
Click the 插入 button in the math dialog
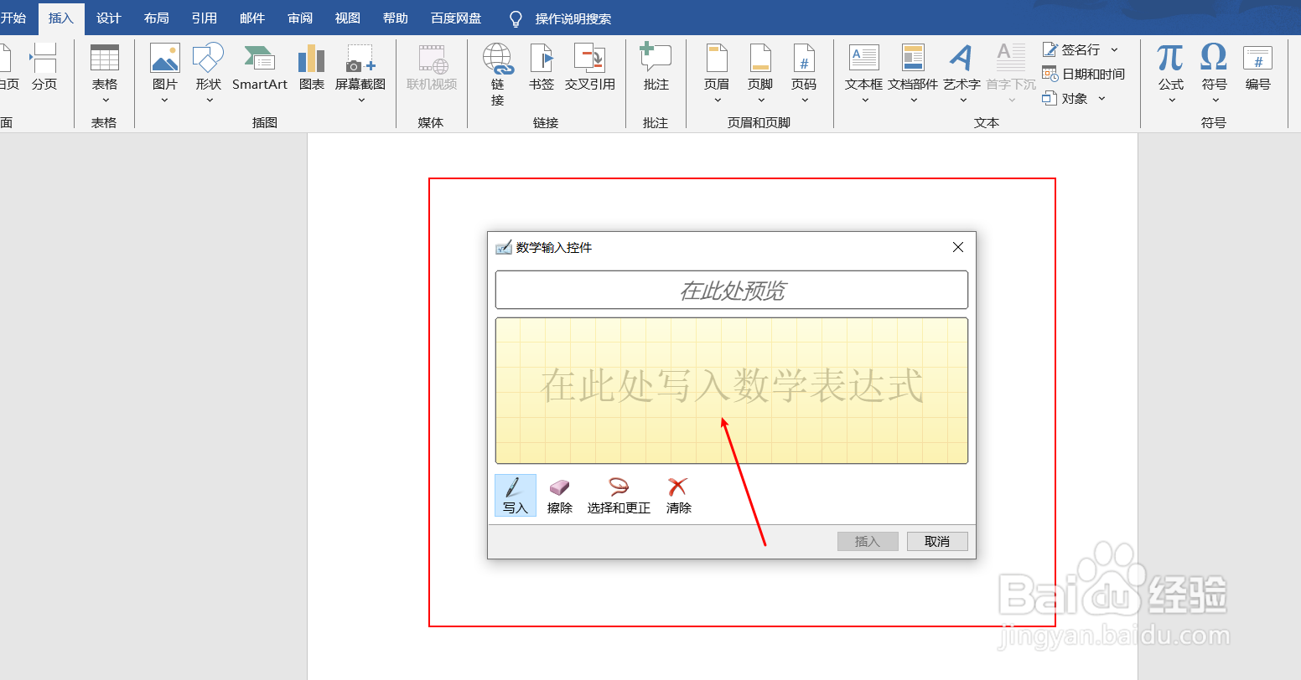pyautogui.click(x=868, y=541)
